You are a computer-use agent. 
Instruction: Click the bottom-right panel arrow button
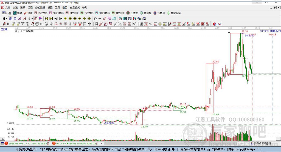(x=278, y=139)
